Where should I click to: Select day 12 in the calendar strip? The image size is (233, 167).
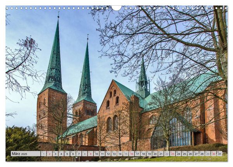(108, 154)
